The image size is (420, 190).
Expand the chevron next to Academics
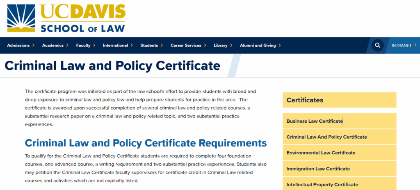(x=68, y=45)
